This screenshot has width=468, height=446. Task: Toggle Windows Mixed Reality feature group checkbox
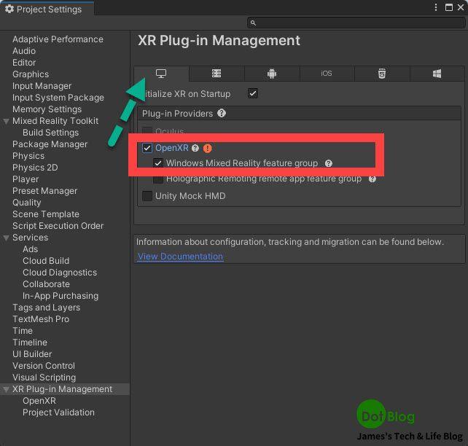click(158, 163)
